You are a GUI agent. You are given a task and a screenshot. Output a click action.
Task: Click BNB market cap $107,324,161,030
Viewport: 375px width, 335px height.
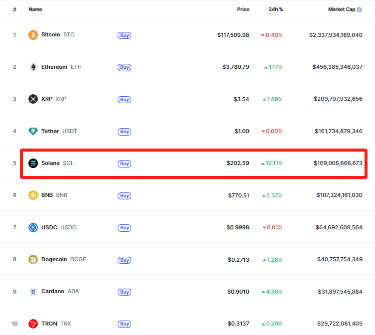(x=340, y=195)
